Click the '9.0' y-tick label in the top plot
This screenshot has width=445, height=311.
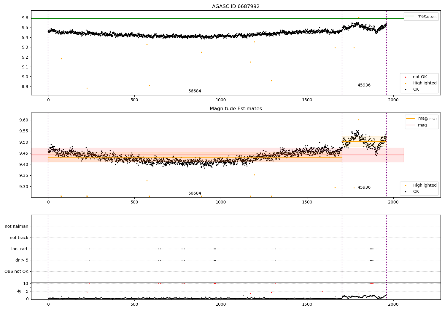[x=25, y=77]
